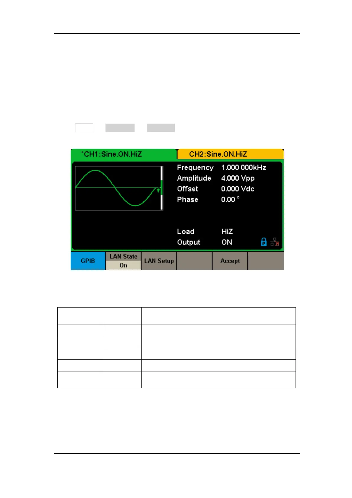Select the Phase 0.00° value

[x=230, y=200]
